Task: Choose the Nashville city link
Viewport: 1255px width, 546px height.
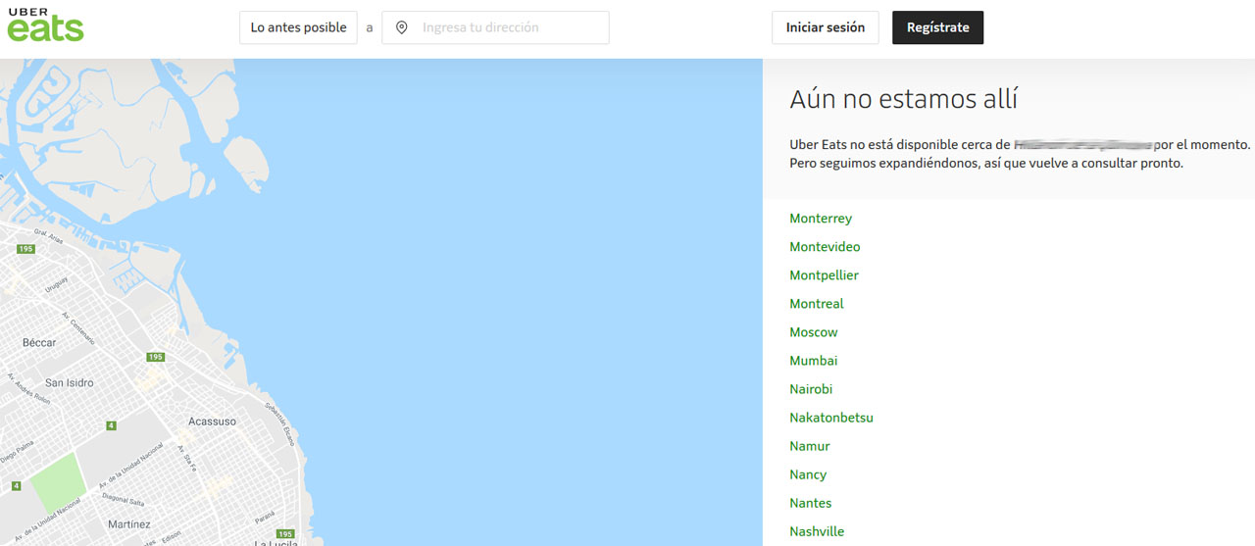Action: tap(817, 531)
